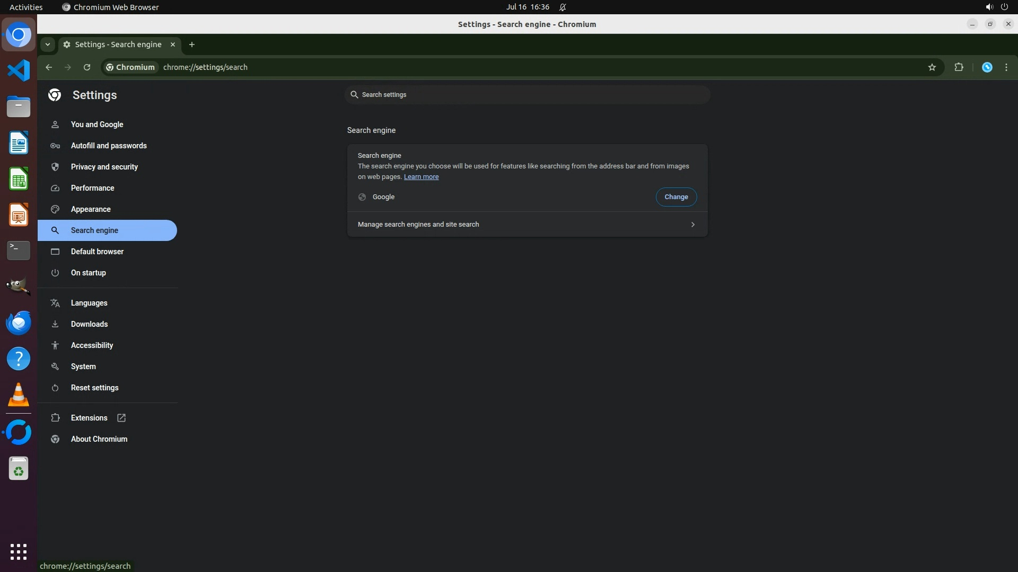Open the Extensions puzzle icon

coord(959,67)
